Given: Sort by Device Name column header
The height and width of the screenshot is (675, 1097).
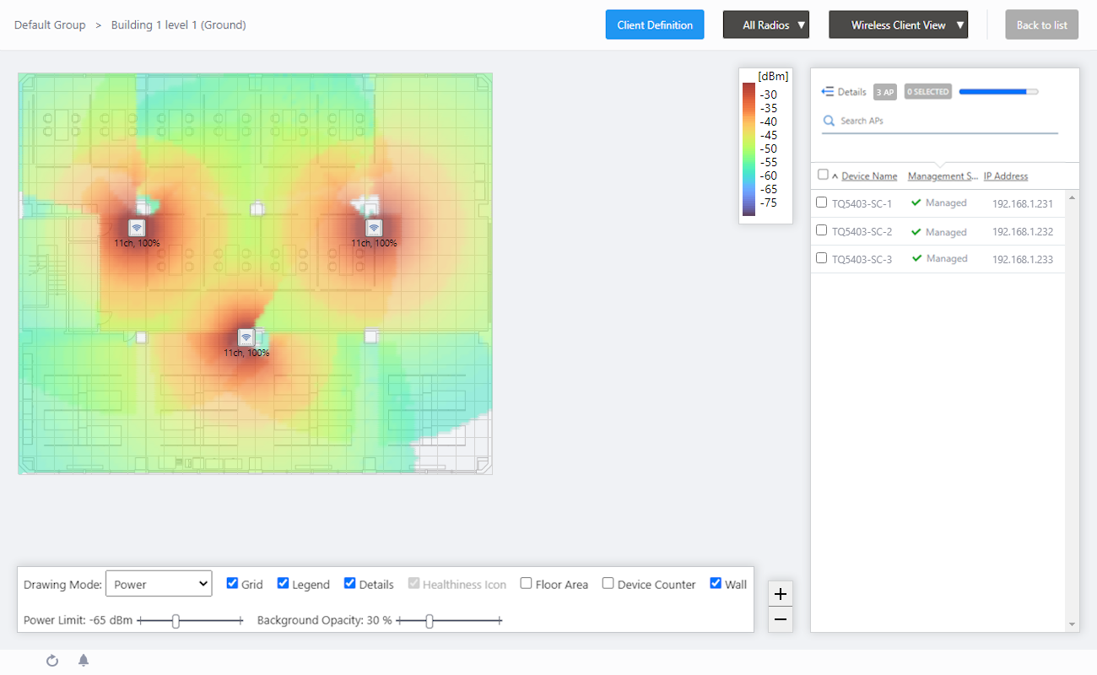Looking at the screenshot, I should pyautogui.click(x=869, y=176).
